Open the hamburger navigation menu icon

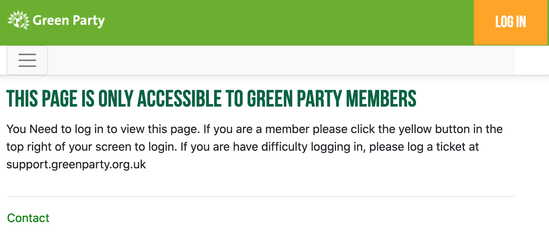pyautogui.click(x=27, y=60)
